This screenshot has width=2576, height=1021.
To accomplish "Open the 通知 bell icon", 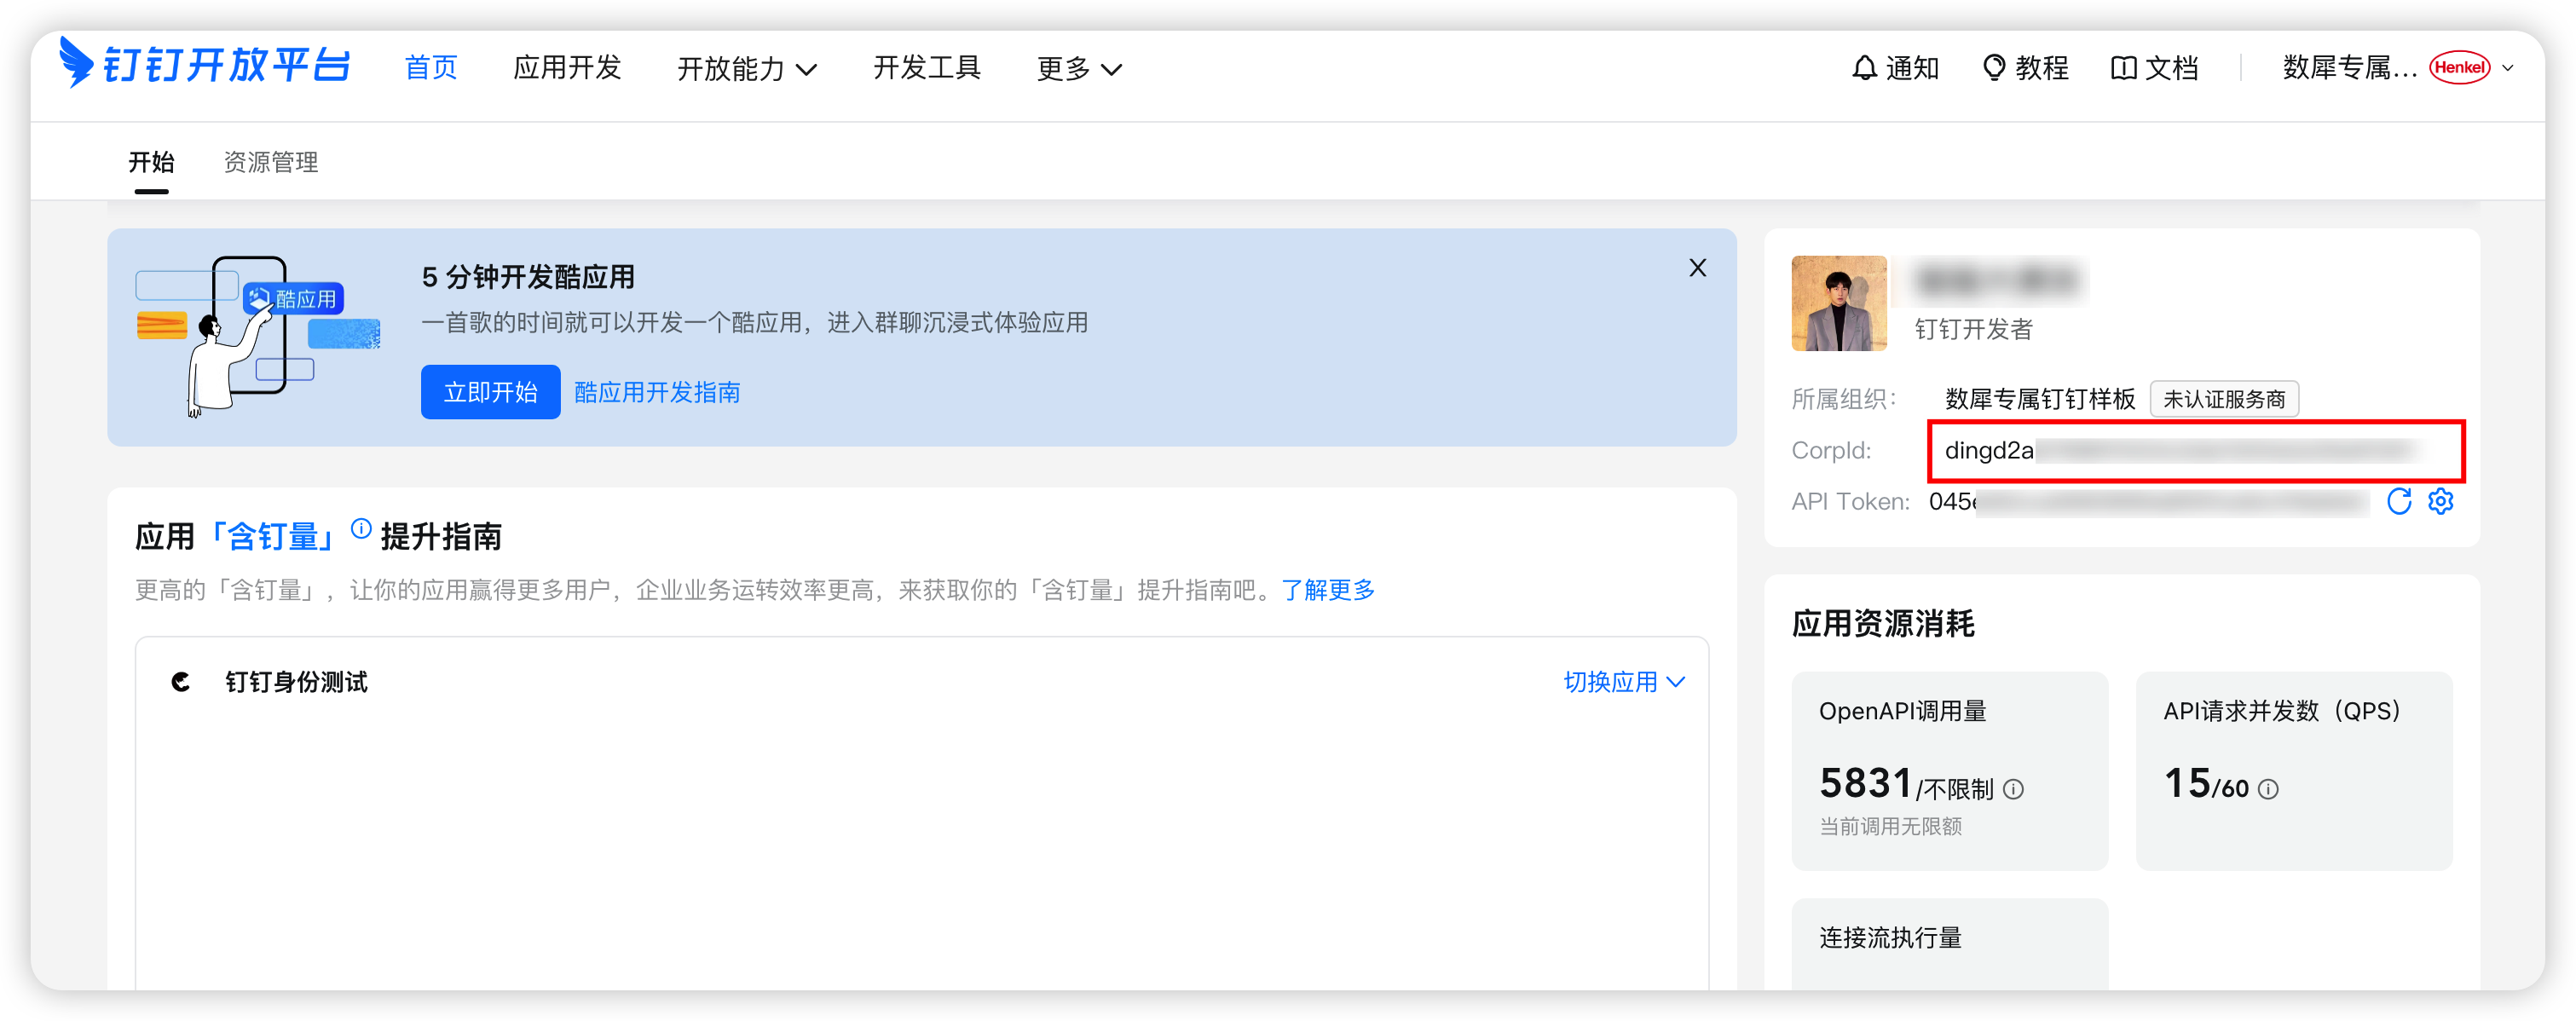I will (x=1864, y=68).
